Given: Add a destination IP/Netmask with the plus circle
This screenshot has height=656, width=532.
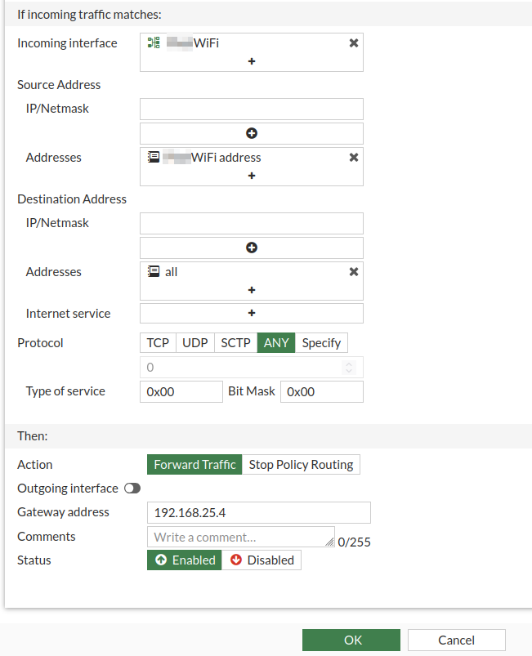Looking at the screenshot, I should coord(251,247).
